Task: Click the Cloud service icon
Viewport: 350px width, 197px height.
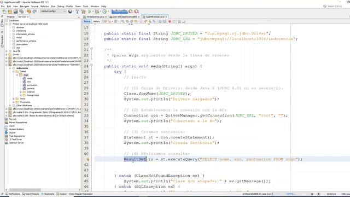Action: (7, 126)
